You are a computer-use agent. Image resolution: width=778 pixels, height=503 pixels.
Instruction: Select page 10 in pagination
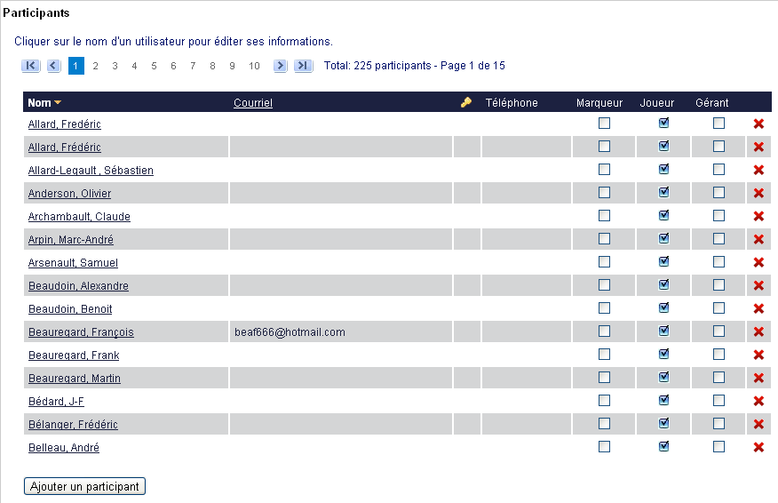click(254, 66)
